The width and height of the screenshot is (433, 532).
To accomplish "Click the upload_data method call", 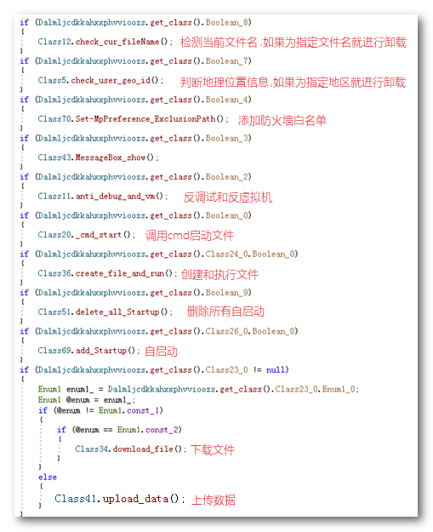I will tap(135, 499).
